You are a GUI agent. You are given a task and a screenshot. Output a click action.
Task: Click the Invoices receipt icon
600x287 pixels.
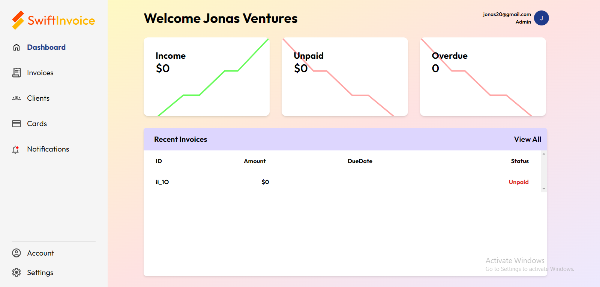tap(16, 73)
